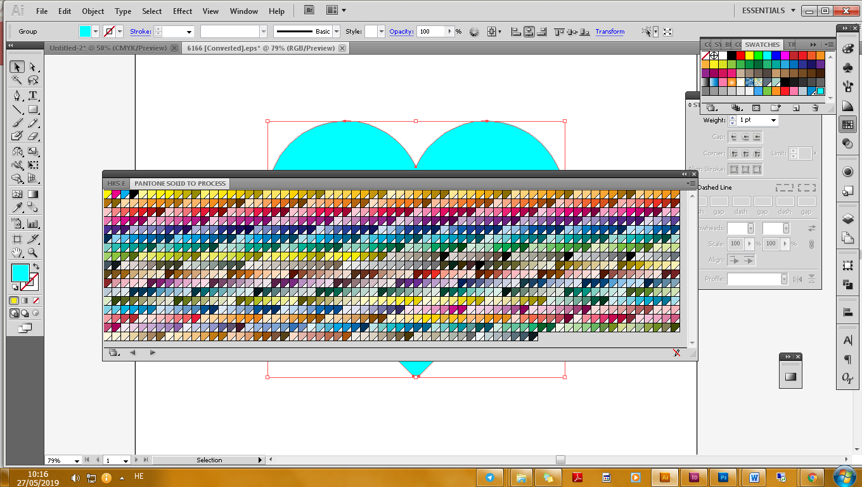Select the Type tool in the toolbox
Image resolution: width=862 pixels, height=487 pixels.
(x=33, y=96)
